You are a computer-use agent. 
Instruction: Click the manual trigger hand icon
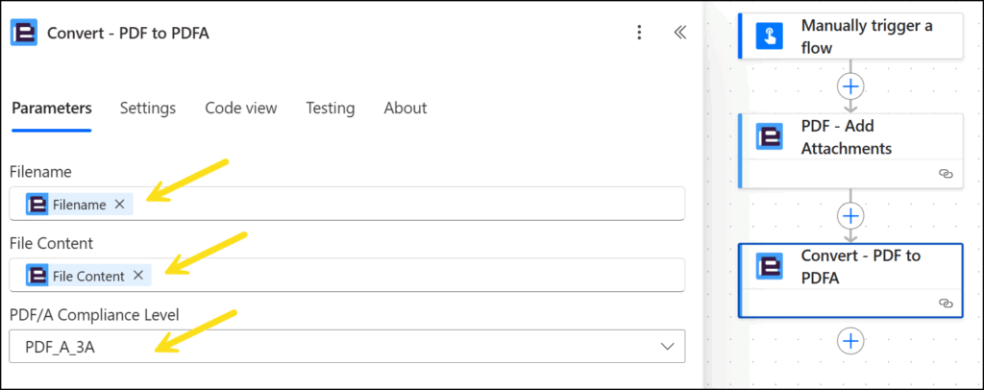click(770, 37)
